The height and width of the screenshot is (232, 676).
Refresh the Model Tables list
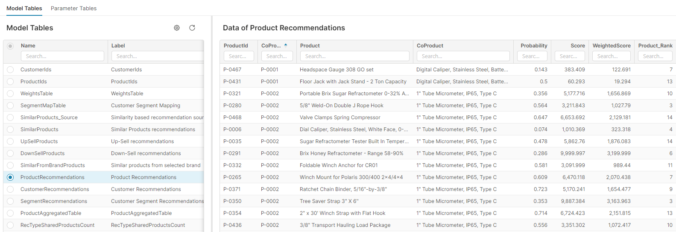(x=192, y=28)
